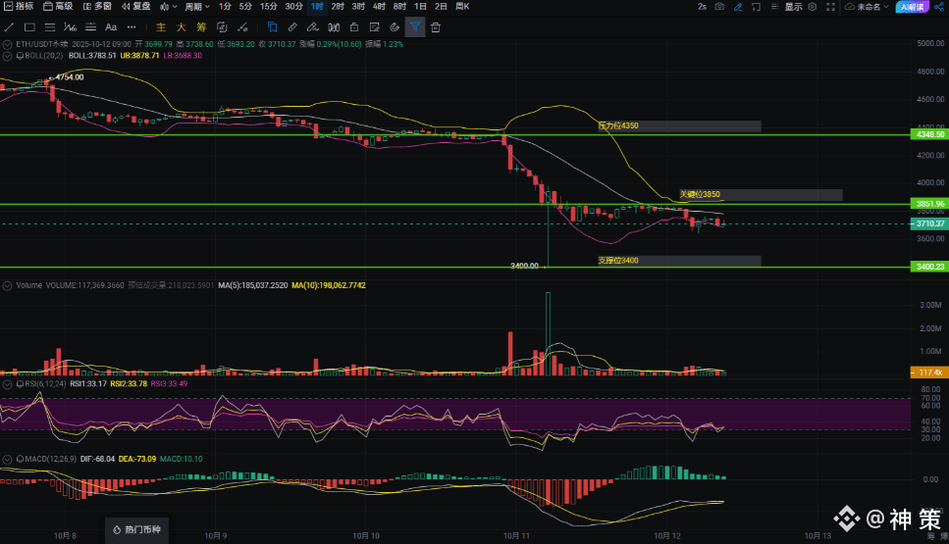
Task: Click the AI解读 button
Action: pos(913,6)
